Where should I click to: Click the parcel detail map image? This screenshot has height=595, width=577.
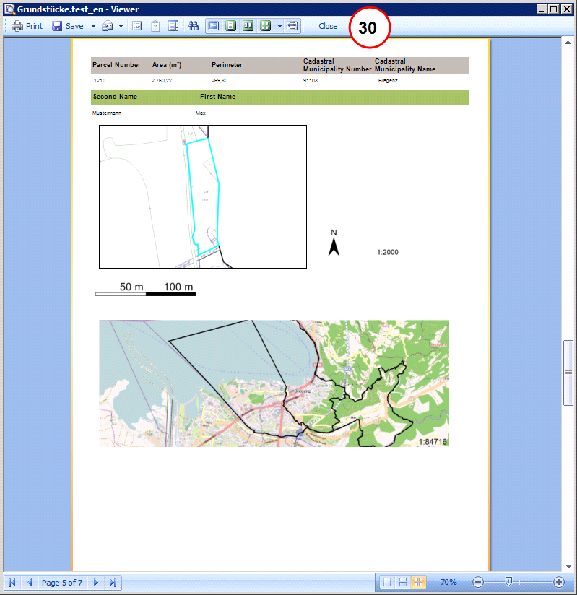pos(203,196)
